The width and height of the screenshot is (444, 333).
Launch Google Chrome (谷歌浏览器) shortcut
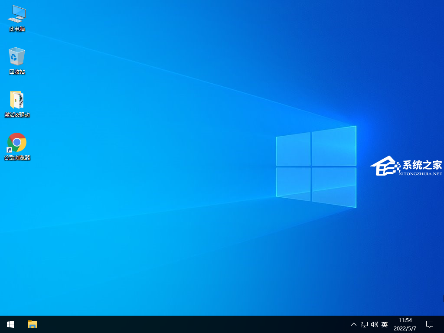tap(16, 142)
